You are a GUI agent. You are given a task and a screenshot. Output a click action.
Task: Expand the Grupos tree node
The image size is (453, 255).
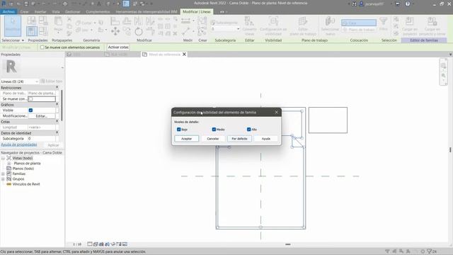click(x=3, y=179)
